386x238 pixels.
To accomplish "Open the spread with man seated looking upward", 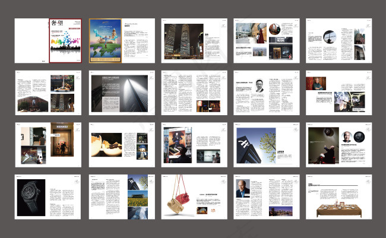I will (339, 145).
